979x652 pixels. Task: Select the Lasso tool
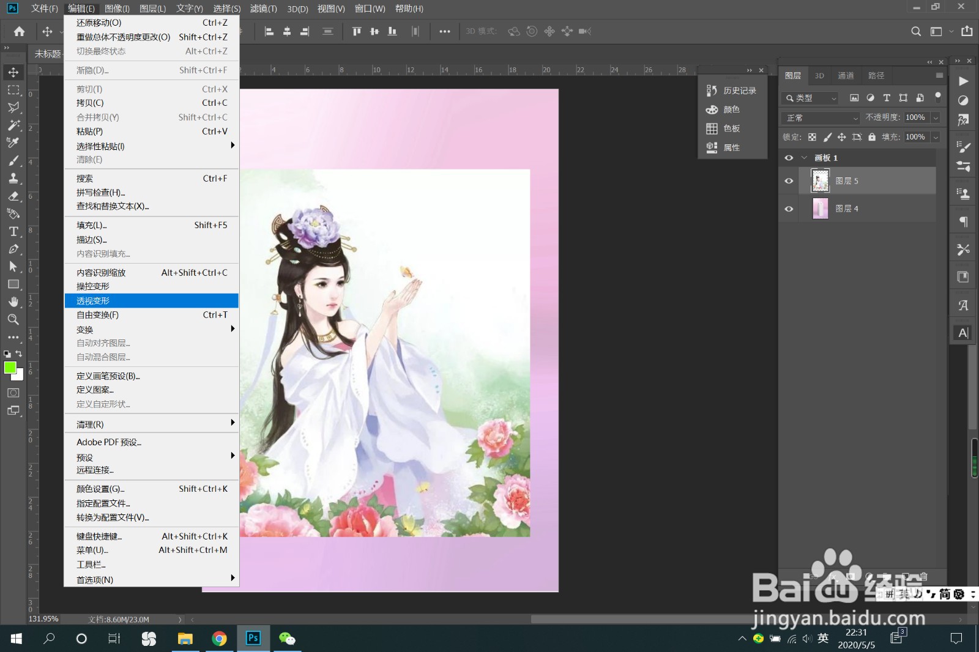(13, 108)
